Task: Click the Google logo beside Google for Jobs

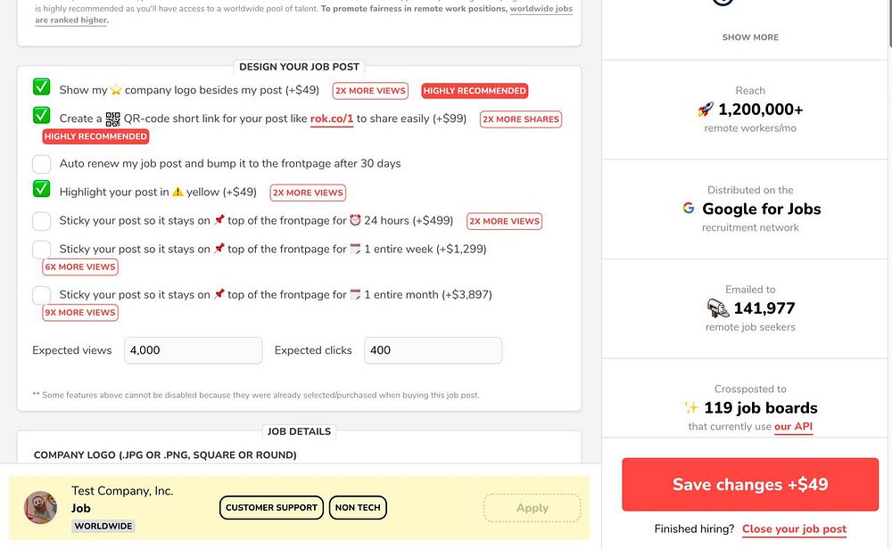Action: tap(689, 209)
